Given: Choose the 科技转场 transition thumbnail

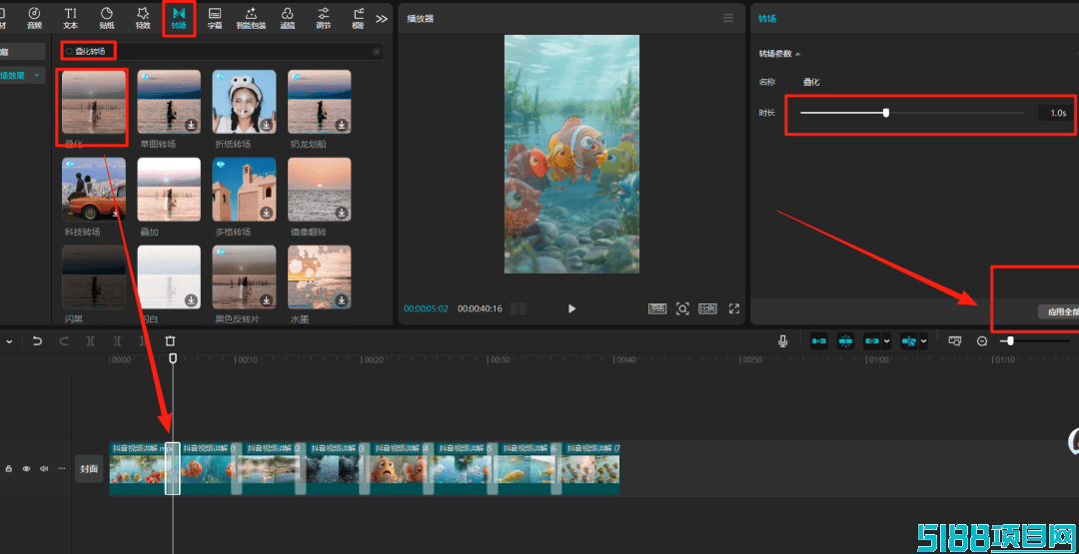Looking at the screenshot, I should 94,189.
